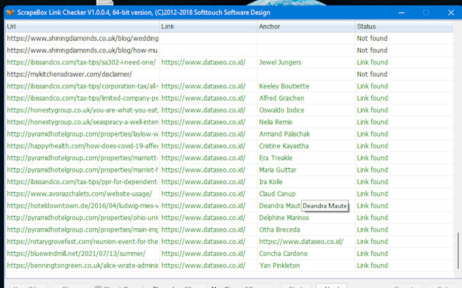Select the shiningdiamonds blog/wedding URL row
This screenshot has height=288, width=462.
[x=82, y=38]
